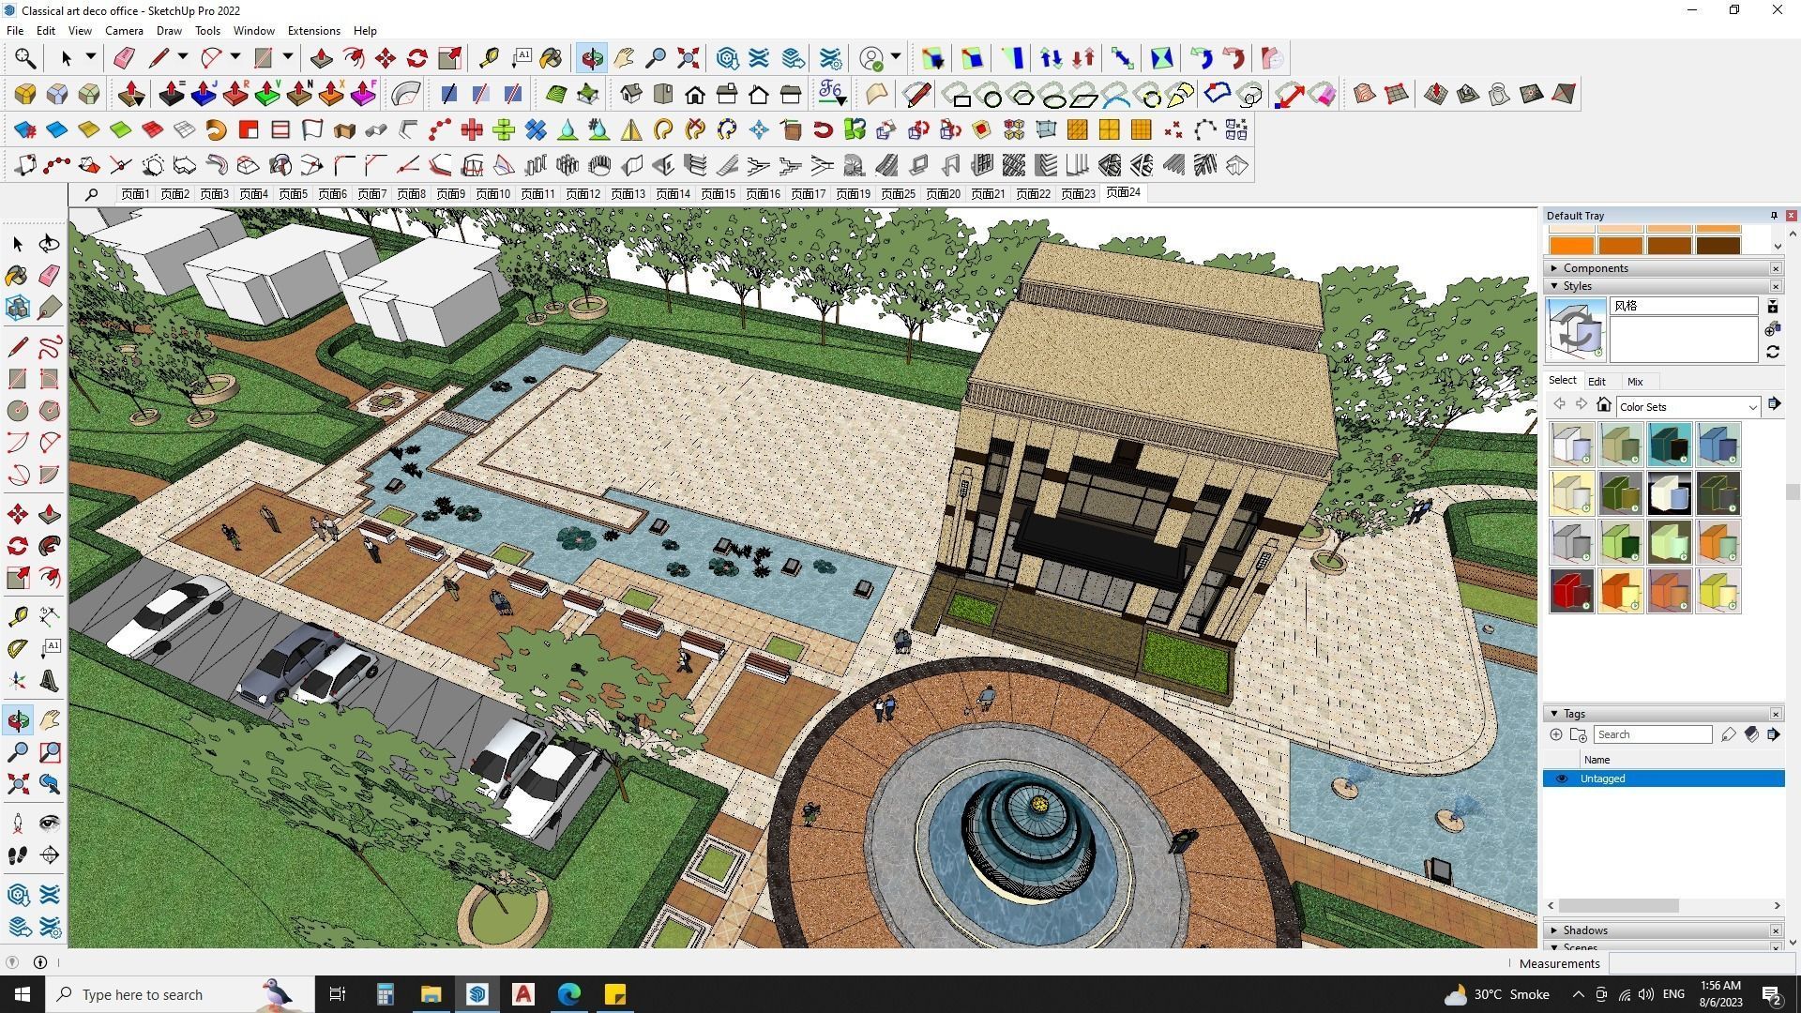Close the Components panel with its X
This screenshot has width=1801, height=1013.
tap(1776, 268)
